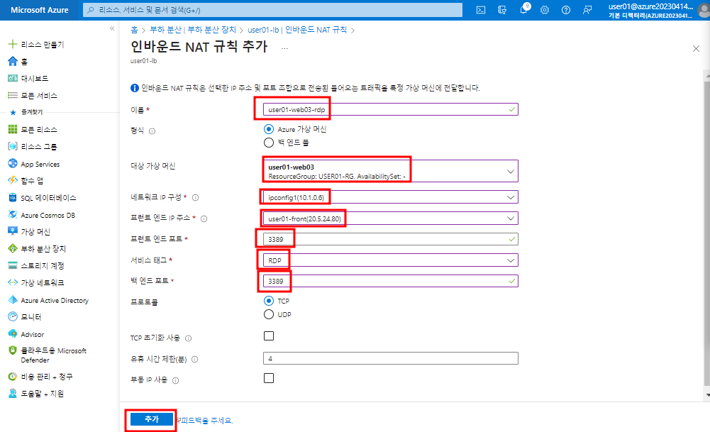This screenshot has height=432, width=710.
Task: Click the SQL 데이터베이스 icon
Action: pyautogui.click(x=13, y=197)
